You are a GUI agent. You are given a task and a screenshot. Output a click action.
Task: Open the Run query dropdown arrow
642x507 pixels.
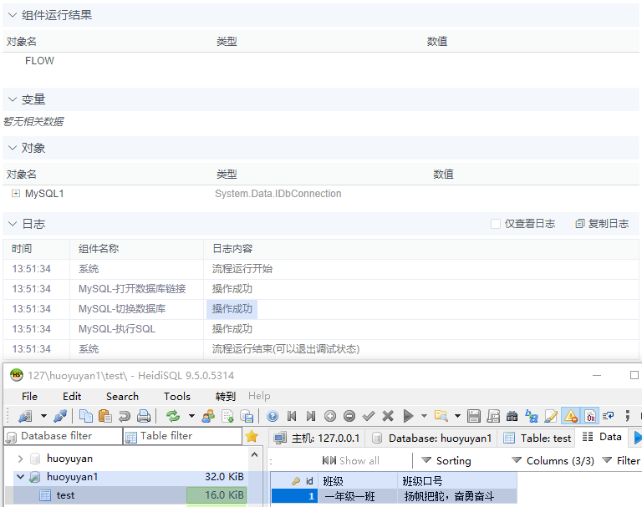pos(424,416)
